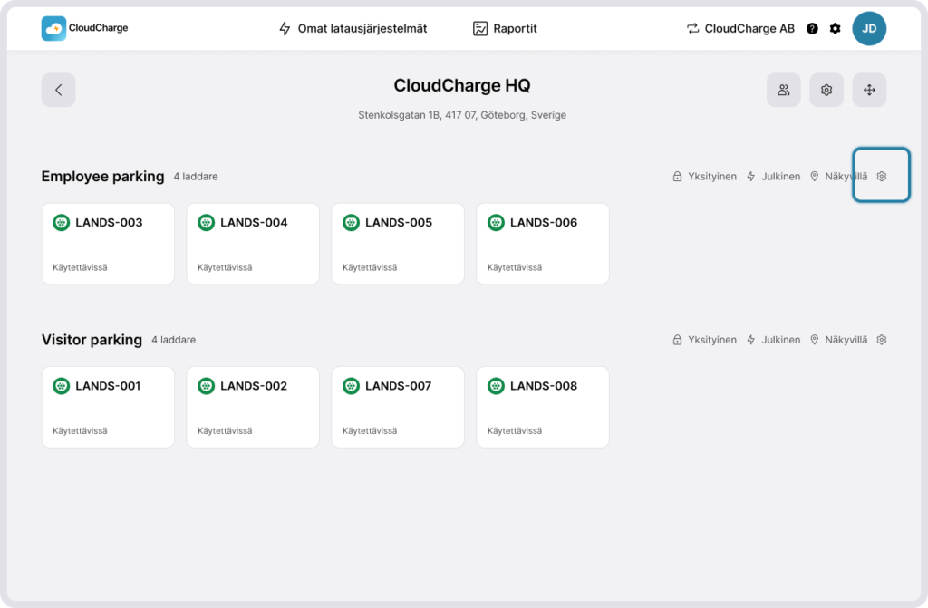
Task: Open charger LANDS-001 in Visitor parking
Action: pyautogui.click(x=108, y=407)
